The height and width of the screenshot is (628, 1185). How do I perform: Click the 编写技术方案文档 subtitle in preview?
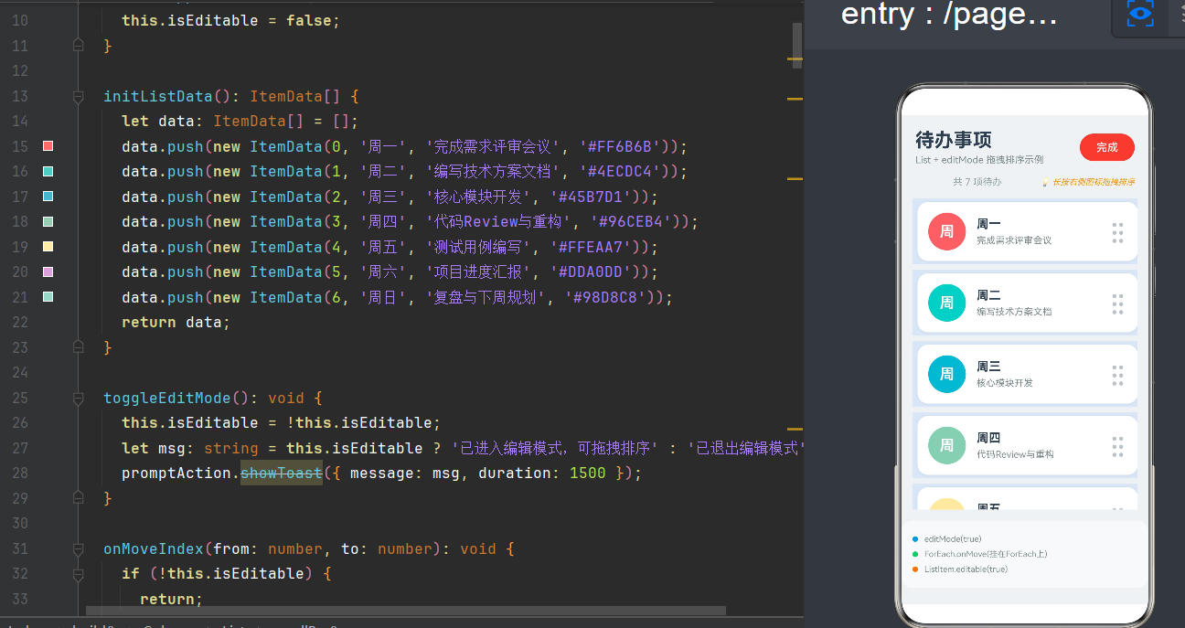[x=1014, y=312]
